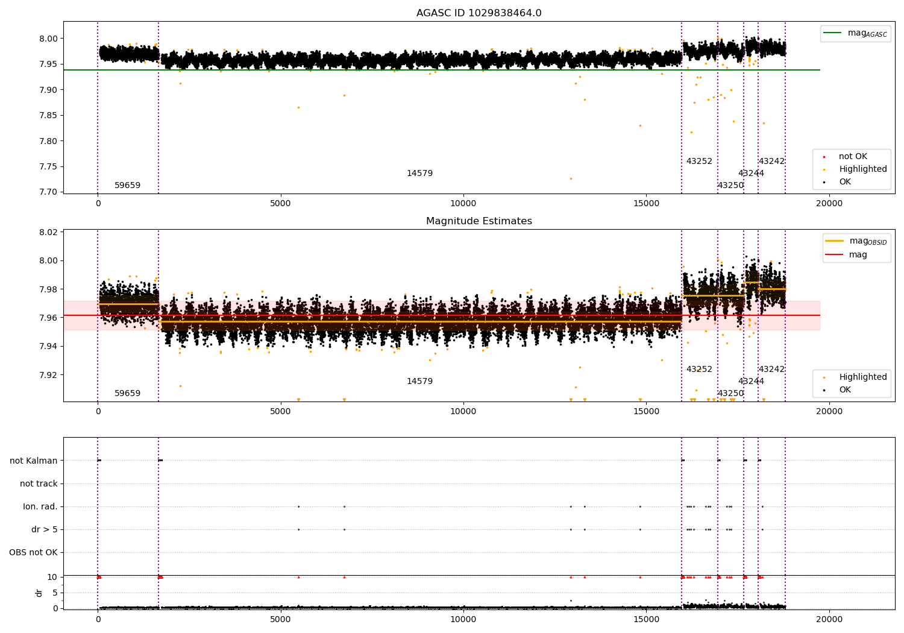Click the 'Ion. rad.' axis label
This screenshot has width=904, height=633.
(x=40, y=506)
